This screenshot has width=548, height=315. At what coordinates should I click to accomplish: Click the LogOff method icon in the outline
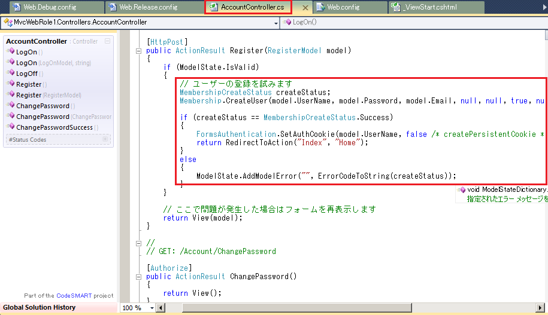click(11, 74)
